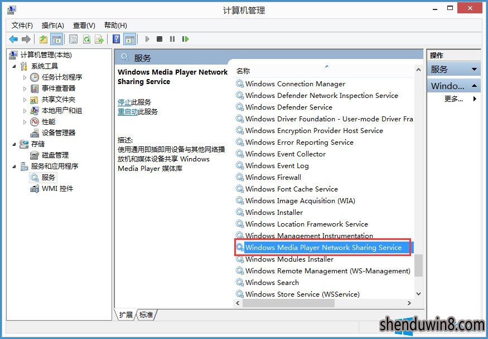Go back with the blue left arrow
Viewport: 488px width, 339px height.
pos(13,39)
